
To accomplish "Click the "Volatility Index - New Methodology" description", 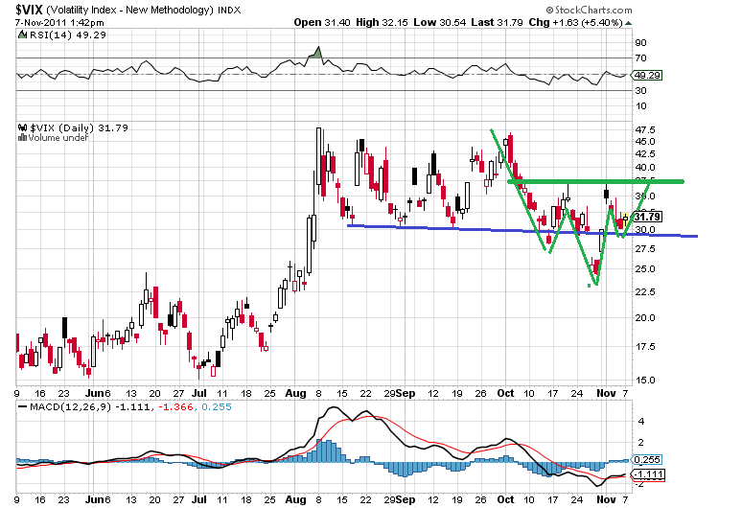I will click(x=129, y=10).
